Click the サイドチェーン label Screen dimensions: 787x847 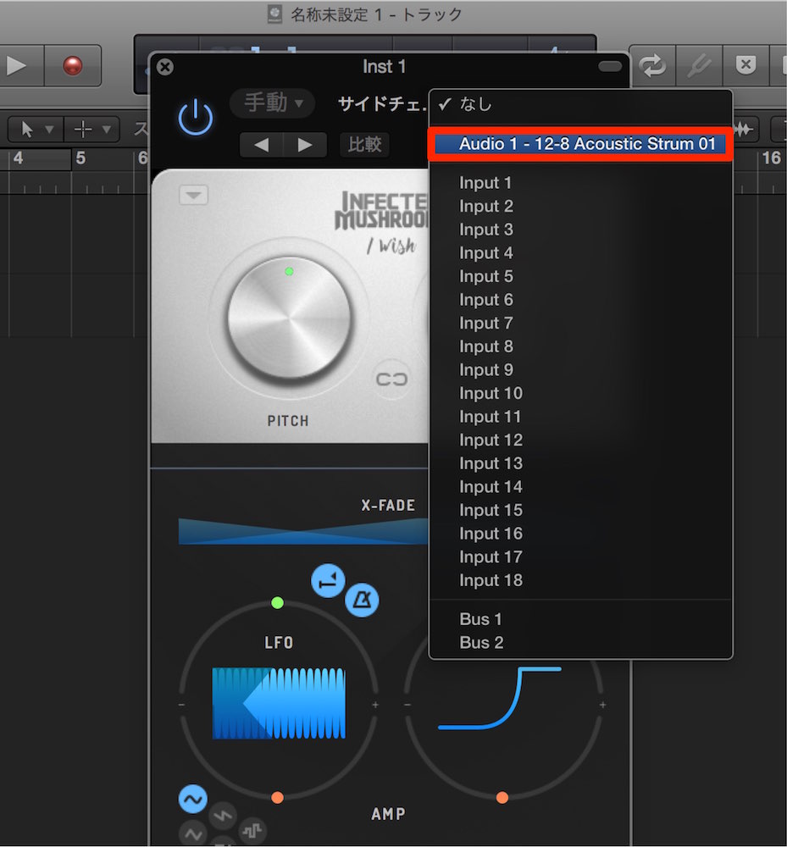pyautogui.click(x=382, y=102)
